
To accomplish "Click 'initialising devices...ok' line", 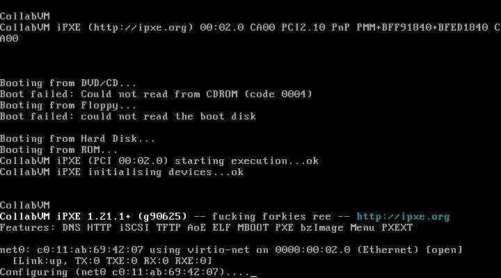I will [x=122, y=172].
